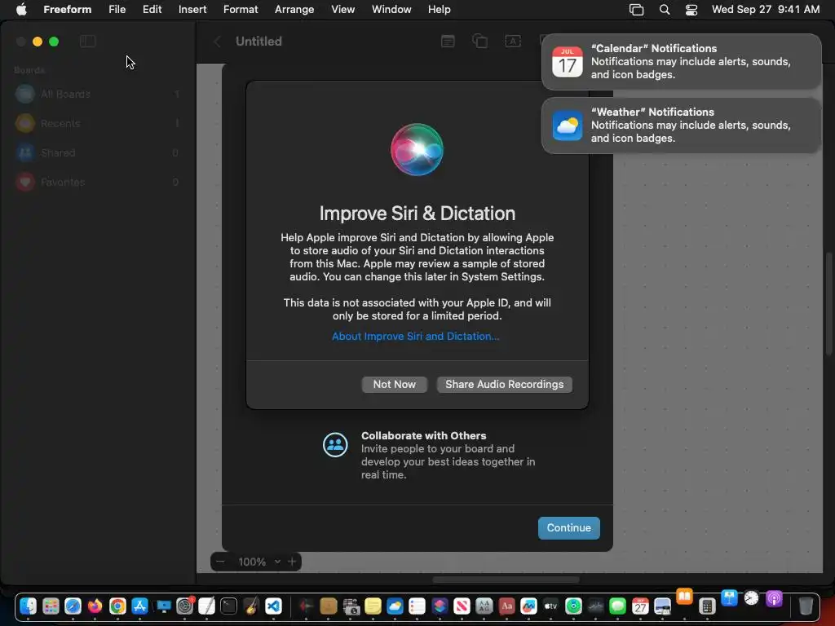Open the Arrange menu
This screenshot has width=835, height=626.
(x=294, y=10)
